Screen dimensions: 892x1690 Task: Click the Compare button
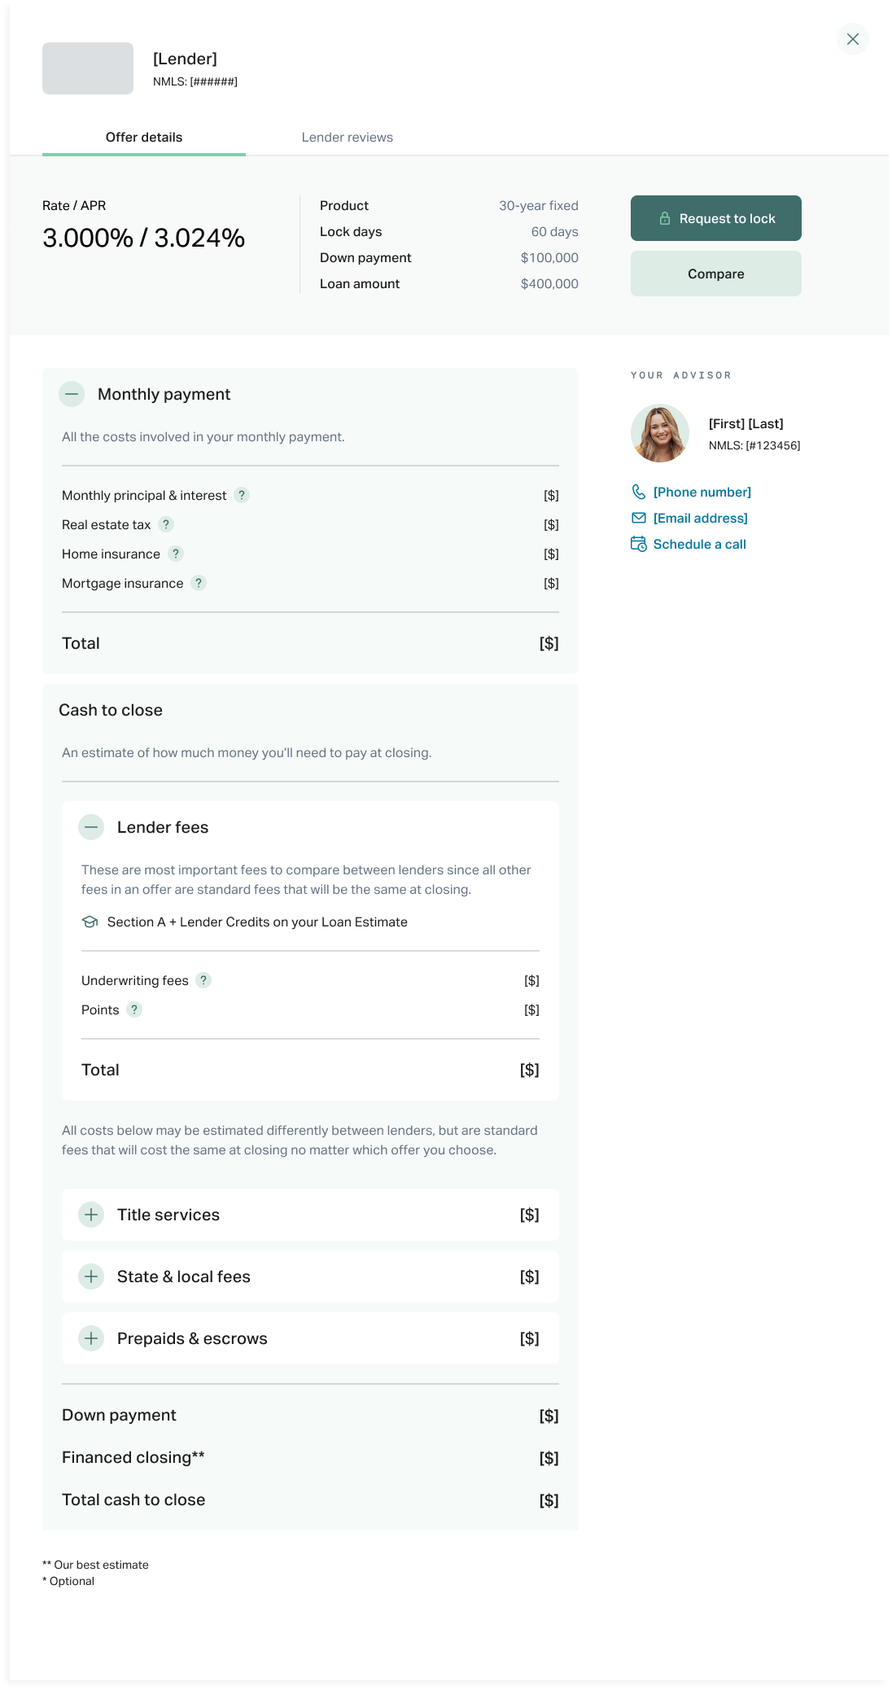point(715,274)
